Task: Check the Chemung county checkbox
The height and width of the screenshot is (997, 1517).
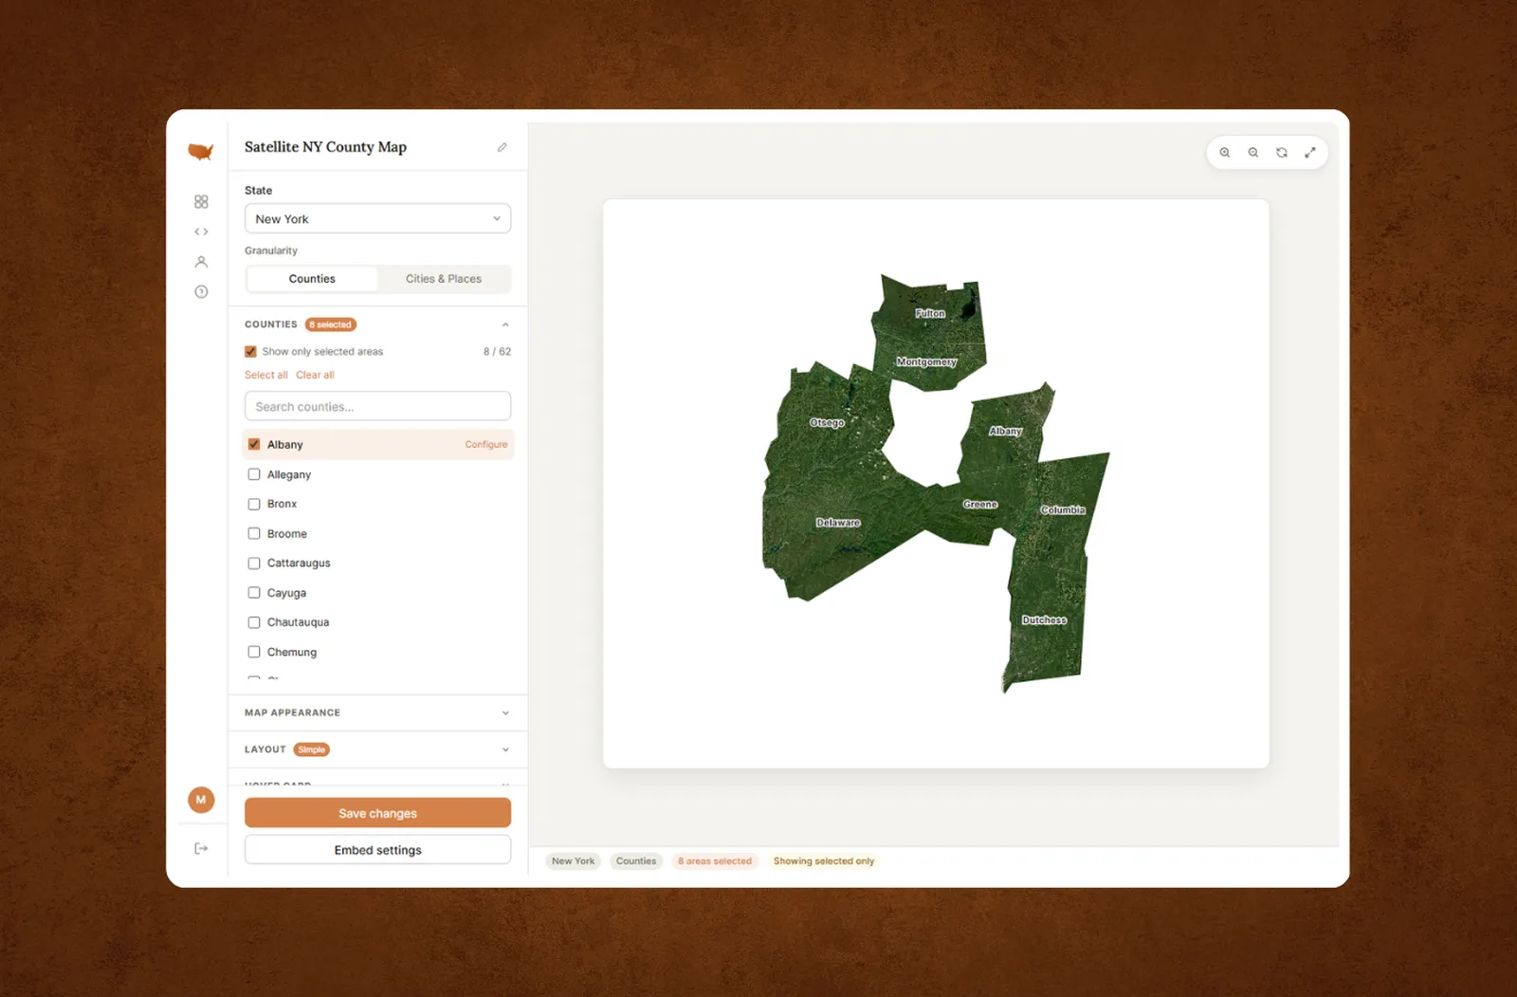Action: (x=254, y=652)
